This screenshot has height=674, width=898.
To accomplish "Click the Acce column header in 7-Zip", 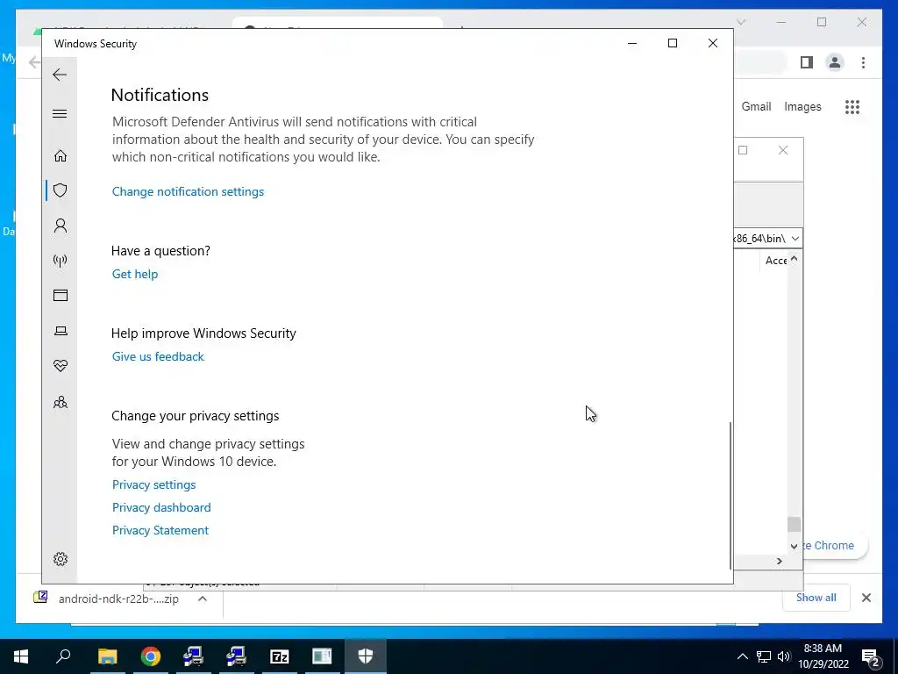I will pos(775,260).
